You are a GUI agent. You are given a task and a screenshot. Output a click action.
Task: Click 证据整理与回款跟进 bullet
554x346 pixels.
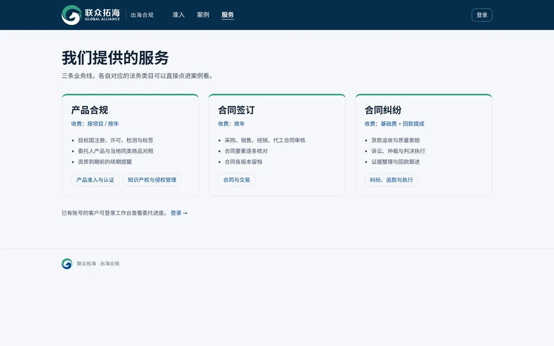pos(396,162)
